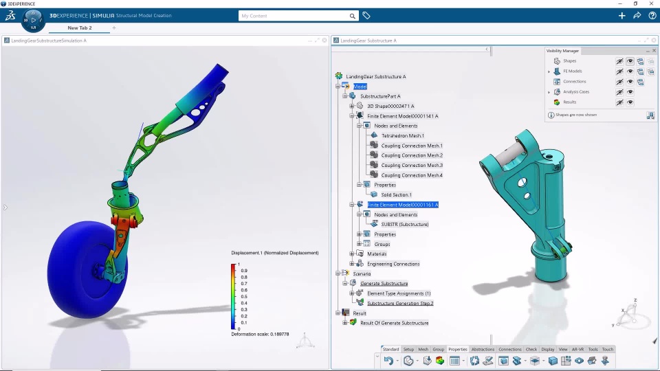This screenshot has width=660, height=371.
Task: Click the plus add icon in top bar
Action: 621,16
